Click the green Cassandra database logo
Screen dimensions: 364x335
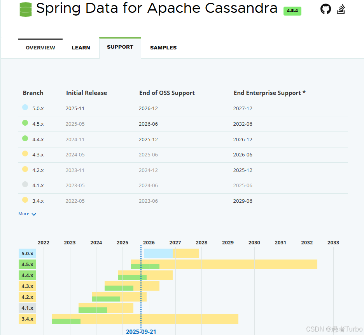[26, 9]
